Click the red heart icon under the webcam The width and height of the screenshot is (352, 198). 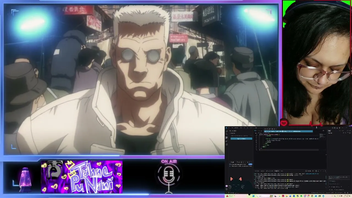pos(284,123)
